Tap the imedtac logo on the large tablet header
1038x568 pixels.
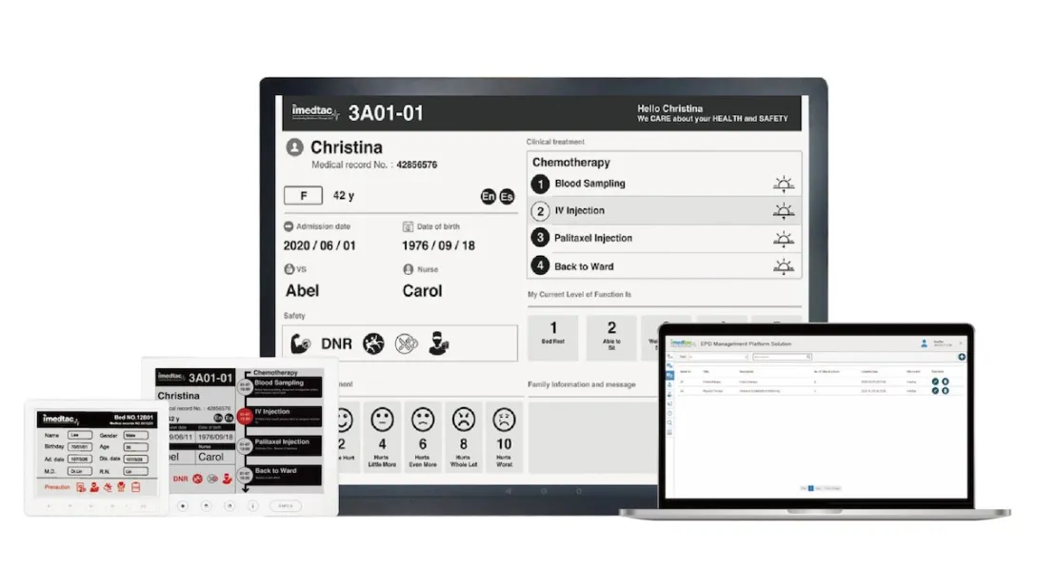click(x=315, y=111)
